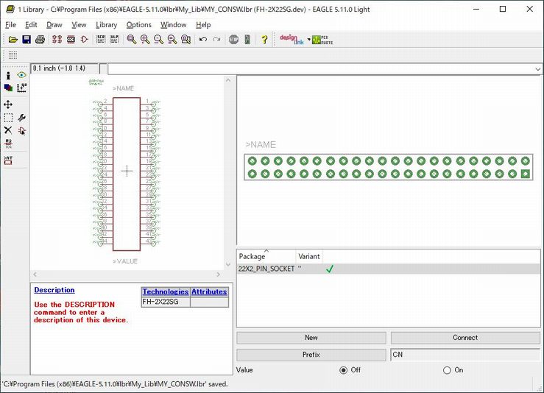Toggle the Show eye tool

[21, 75]
